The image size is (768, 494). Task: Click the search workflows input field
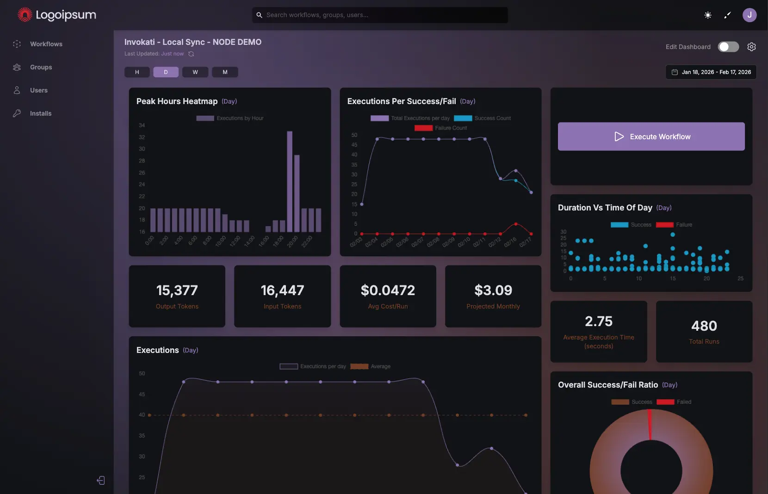(380, 15)
